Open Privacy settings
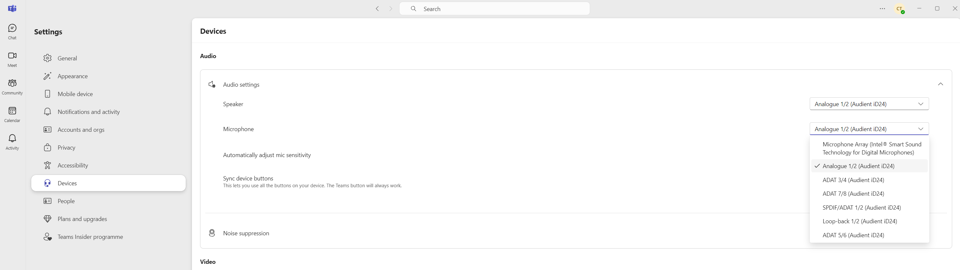960x270 pixels. coord(108,147)
